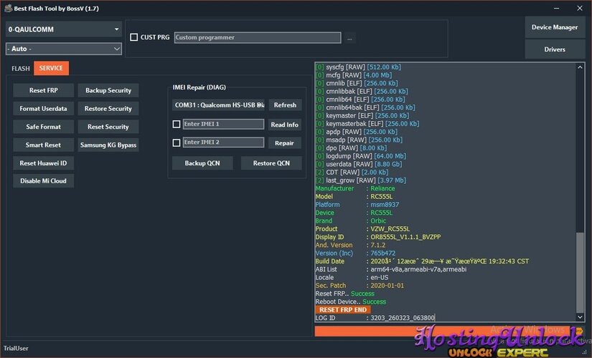Click Backup QCN button

202,163
